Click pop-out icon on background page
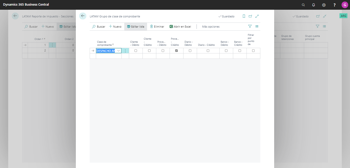 (x=318, y=16)
